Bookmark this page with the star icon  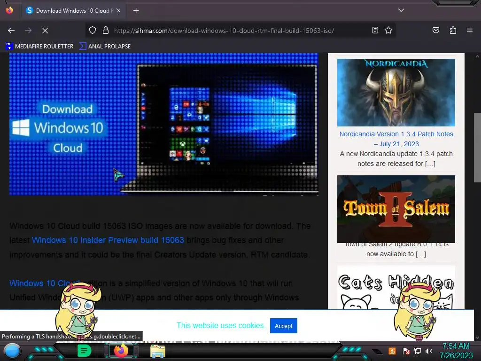point(388,30)
